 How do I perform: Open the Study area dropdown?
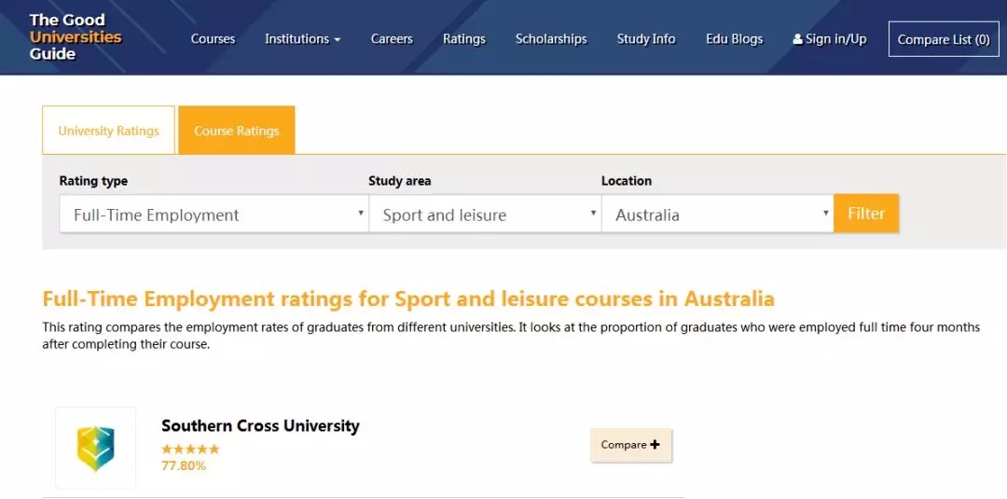pos(485,215)
